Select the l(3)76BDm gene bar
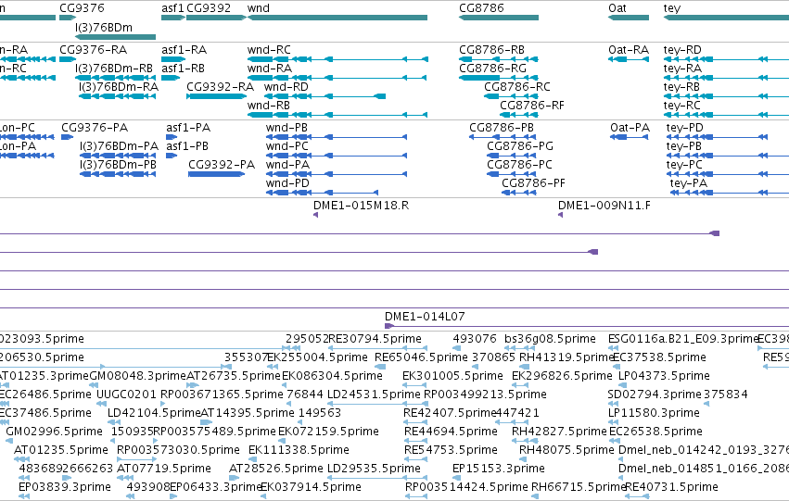This screenshot has height=501, width=789. click(115, 37)
